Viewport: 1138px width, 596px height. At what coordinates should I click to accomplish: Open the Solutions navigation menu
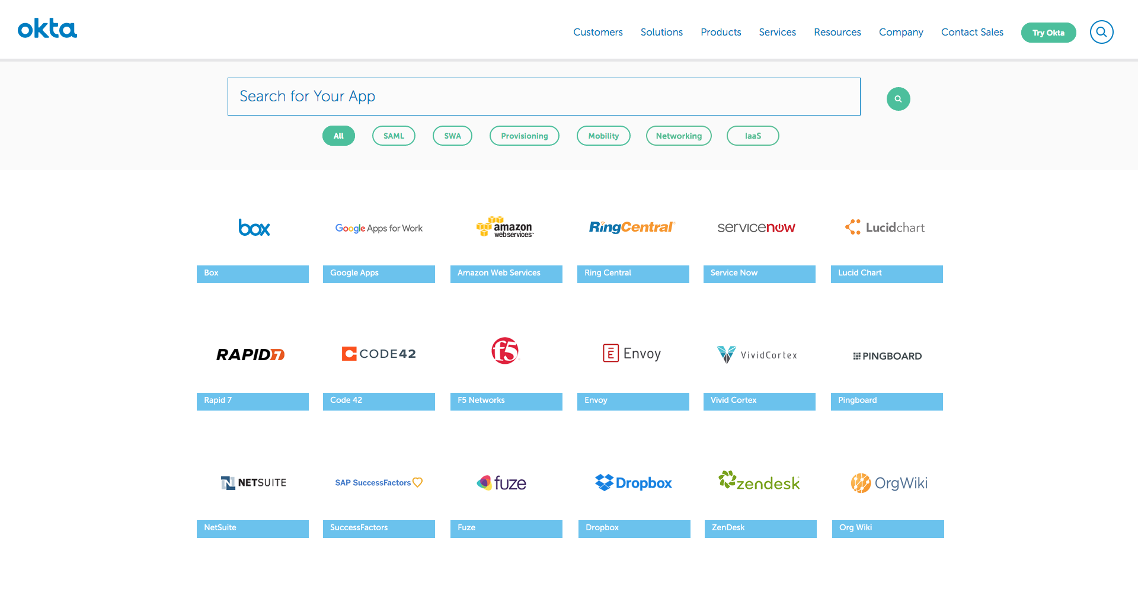point(661,32)
